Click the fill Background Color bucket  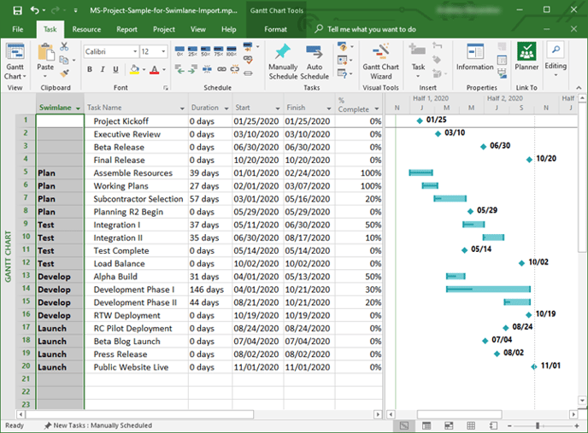(x=134, y=69)
